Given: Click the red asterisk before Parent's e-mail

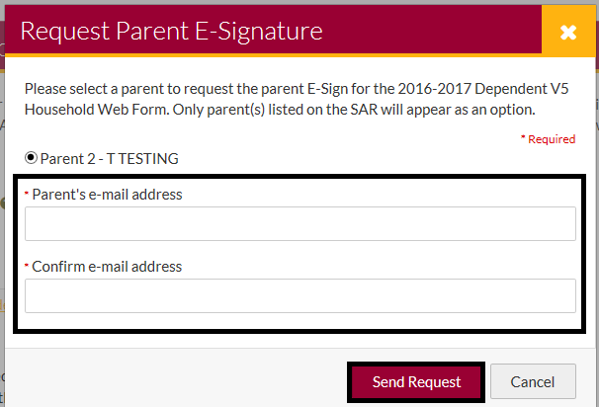Looking at the screenshot, I should tap(27, 194).
